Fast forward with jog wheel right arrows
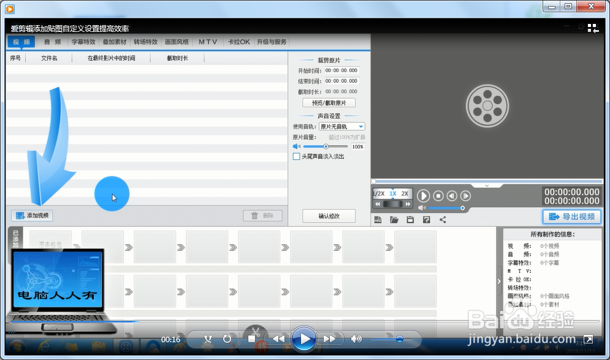Image resolution: width=610 pixels, height=360 pixels. [408, 204]
